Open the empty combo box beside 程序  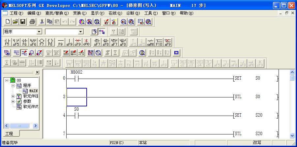81,32
